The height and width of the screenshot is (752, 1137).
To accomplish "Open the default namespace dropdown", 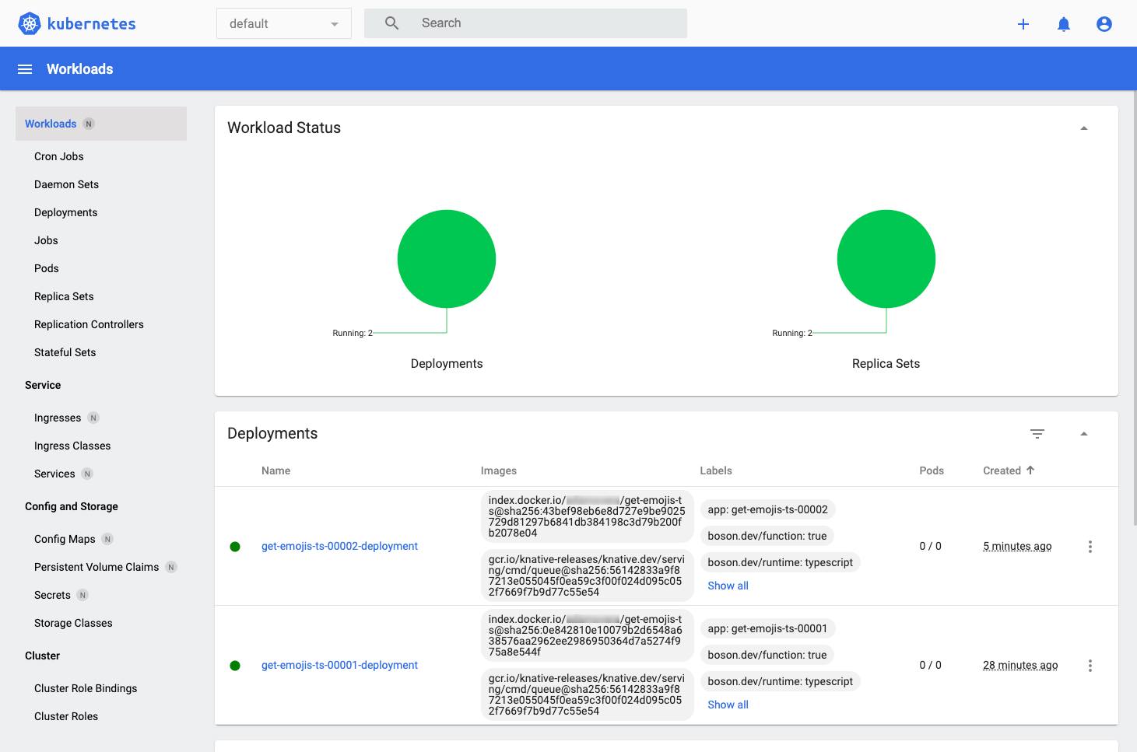I will [283, 23].
